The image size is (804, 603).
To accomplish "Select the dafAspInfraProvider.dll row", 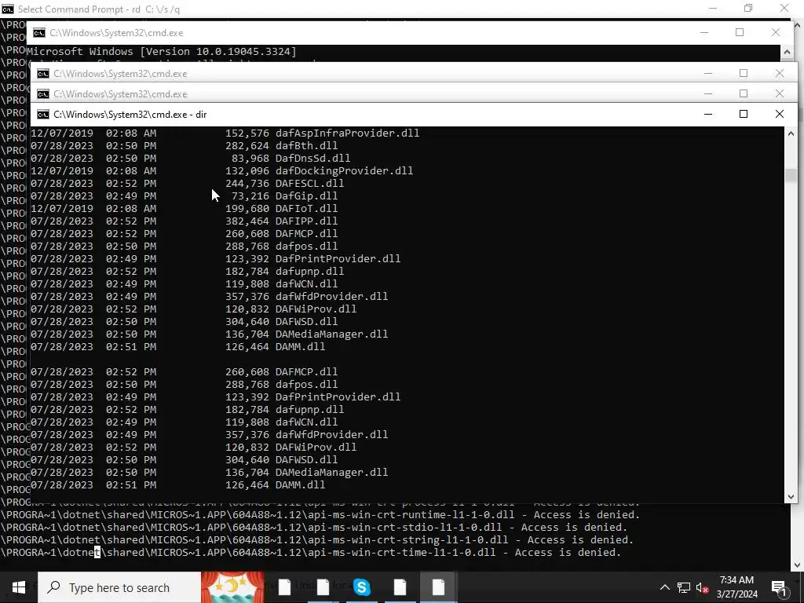I will coord(225,133).
